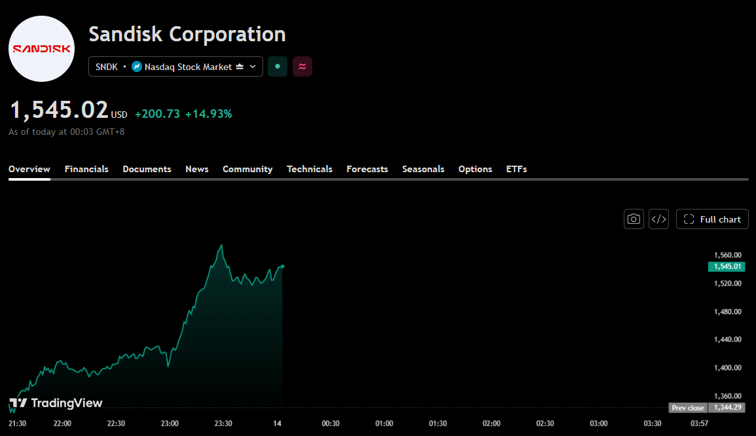The image size is (756, 436).
Task: Click the 1,545.02 price value
Action: pyautogui.click(x=59, y=110)
